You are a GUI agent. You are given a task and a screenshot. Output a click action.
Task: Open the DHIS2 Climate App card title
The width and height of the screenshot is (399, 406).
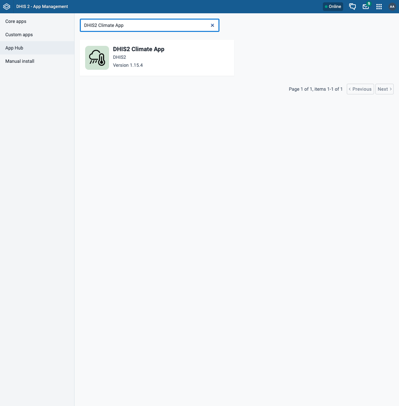point(139,49)
